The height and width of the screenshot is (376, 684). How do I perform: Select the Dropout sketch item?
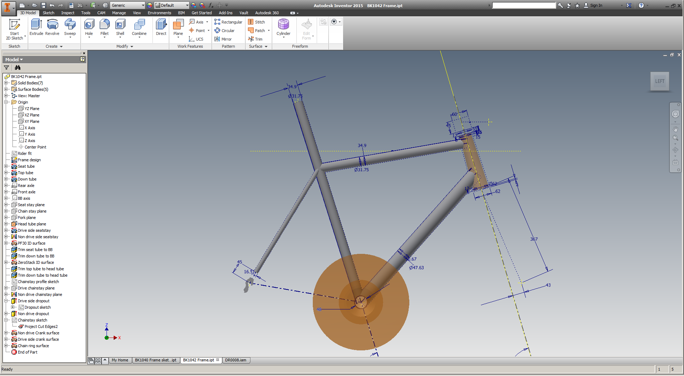tap(37, 307)
